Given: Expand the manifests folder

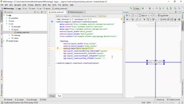Looking at the screenshot, I should point(7,18).
